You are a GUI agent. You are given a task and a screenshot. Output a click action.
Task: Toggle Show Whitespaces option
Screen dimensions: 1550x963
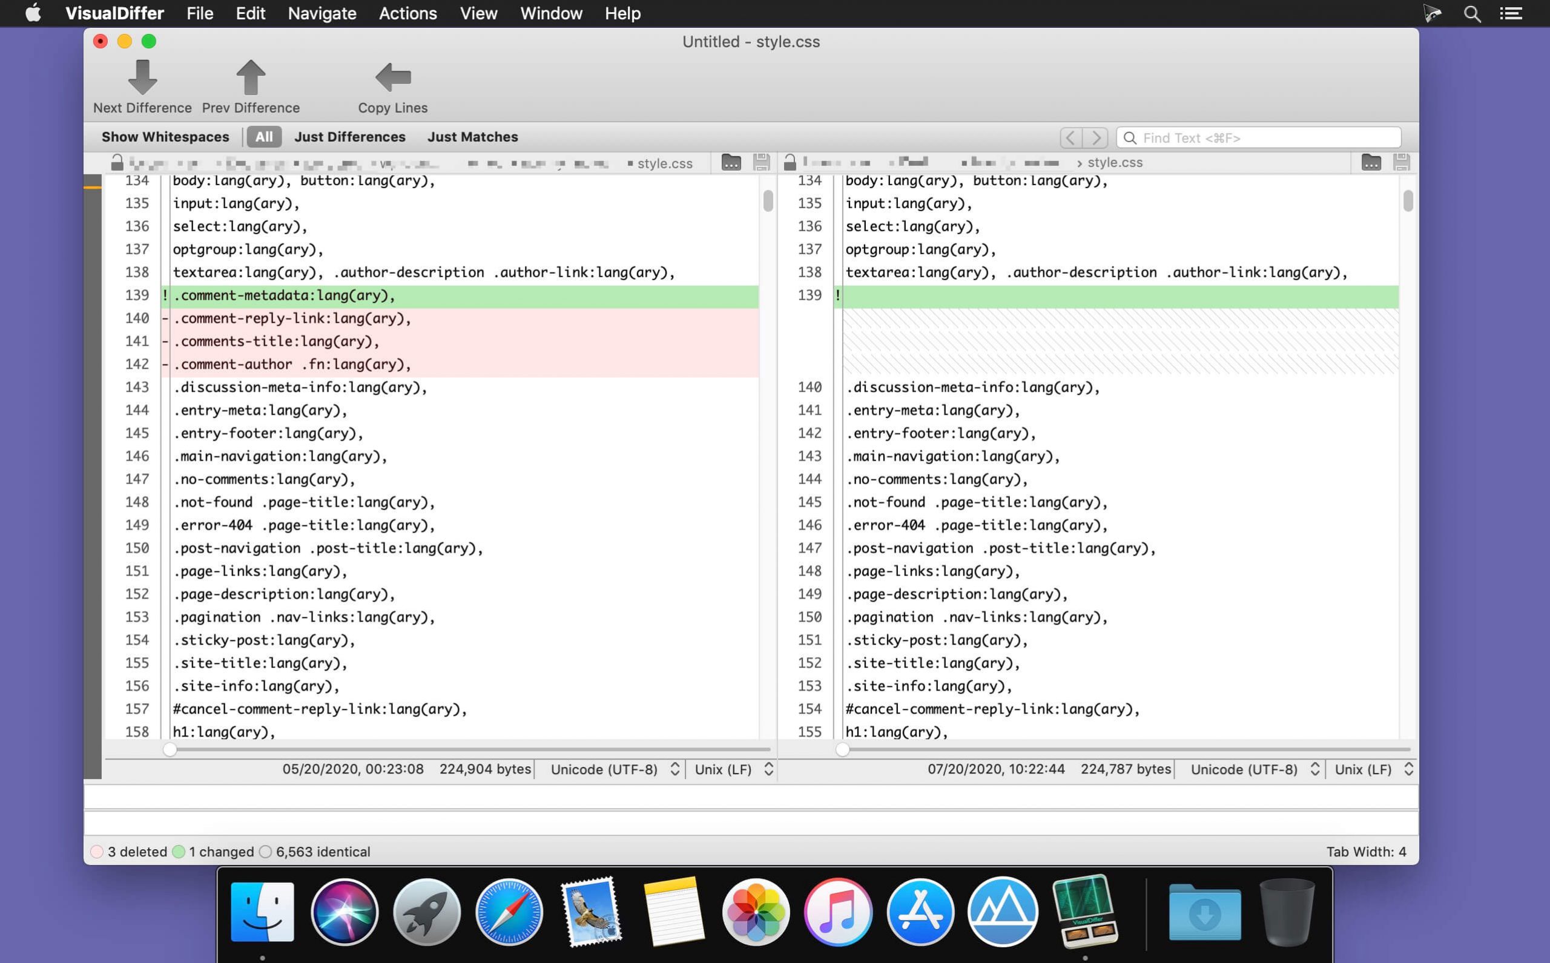pos(165,137)
